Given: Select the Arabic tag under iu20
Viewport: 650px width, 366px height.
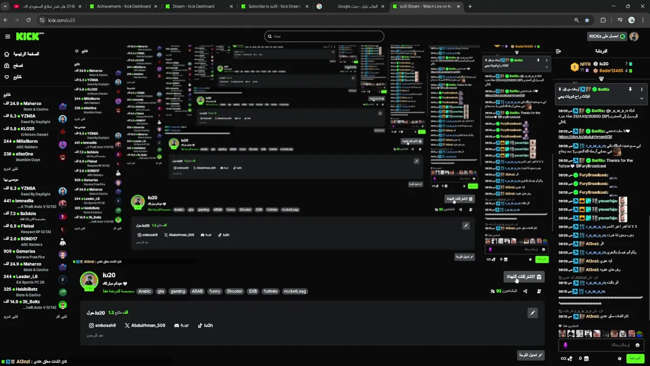Looking at the screenshot, I should tap(145, 291).
